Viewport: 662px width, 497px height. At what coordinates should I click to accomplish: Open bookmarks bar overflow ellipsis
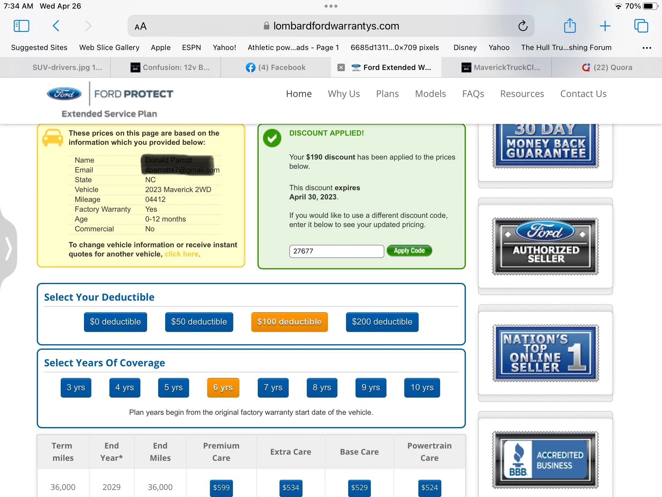647,48
